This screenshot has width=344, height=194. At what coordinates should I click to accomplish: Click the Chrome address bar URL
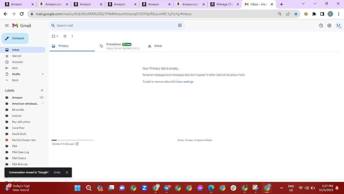(114, 14)
